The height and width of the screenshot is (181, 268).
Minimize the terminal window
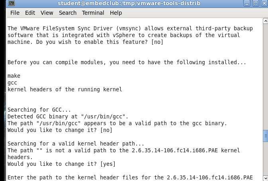(247, 3)
